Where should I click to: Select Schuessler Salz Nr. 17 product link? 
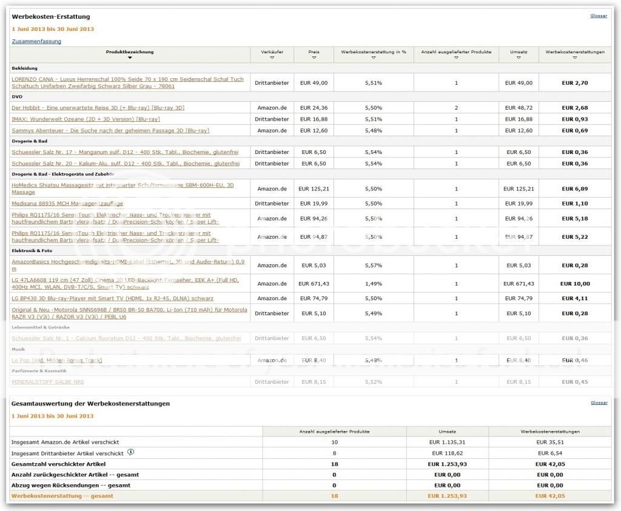pos(126,152)
